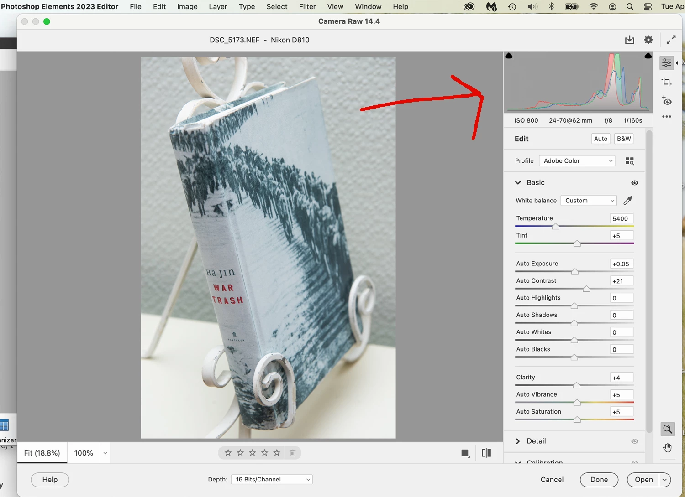Set rating to one star
This screenshot has height=497, width=685.
[228, 453]
